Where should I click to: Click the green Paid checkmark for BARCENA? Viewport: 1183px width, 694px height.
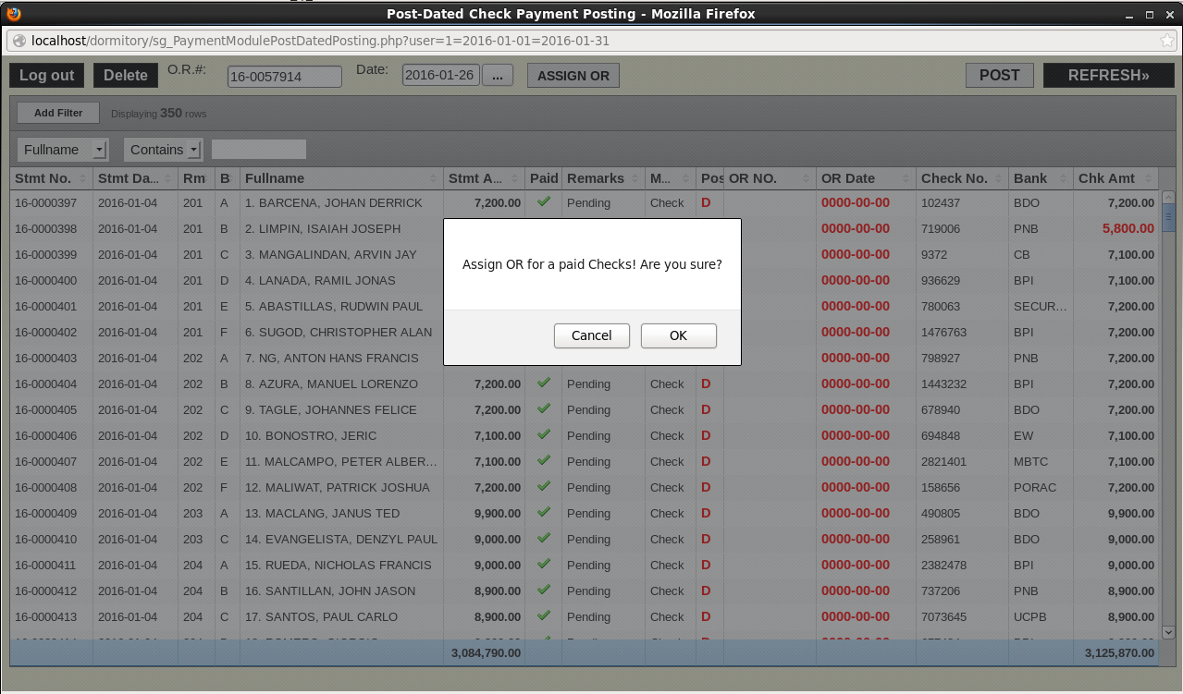click(544, 201)
